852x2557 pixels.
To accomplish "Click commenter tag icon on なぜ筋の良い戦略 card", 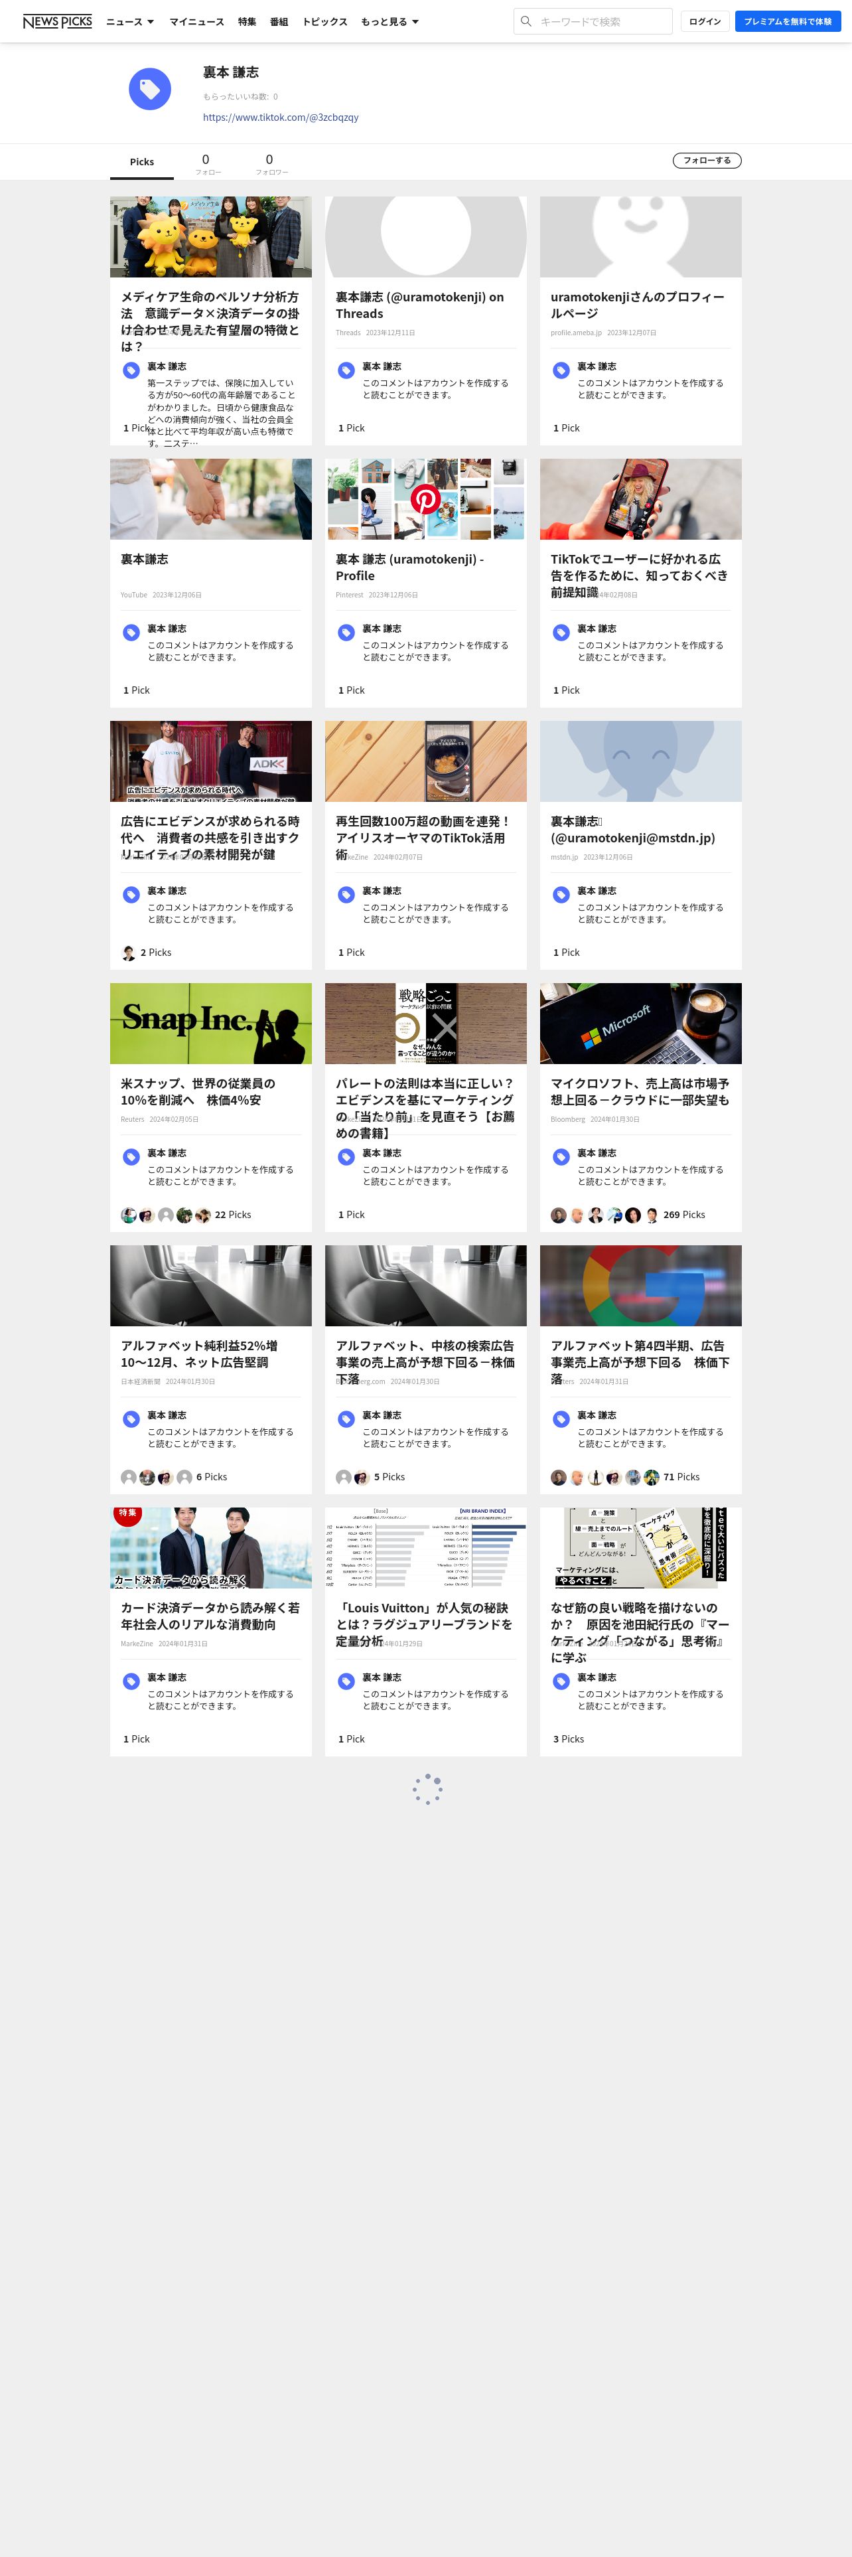I will pos(561,1681).
